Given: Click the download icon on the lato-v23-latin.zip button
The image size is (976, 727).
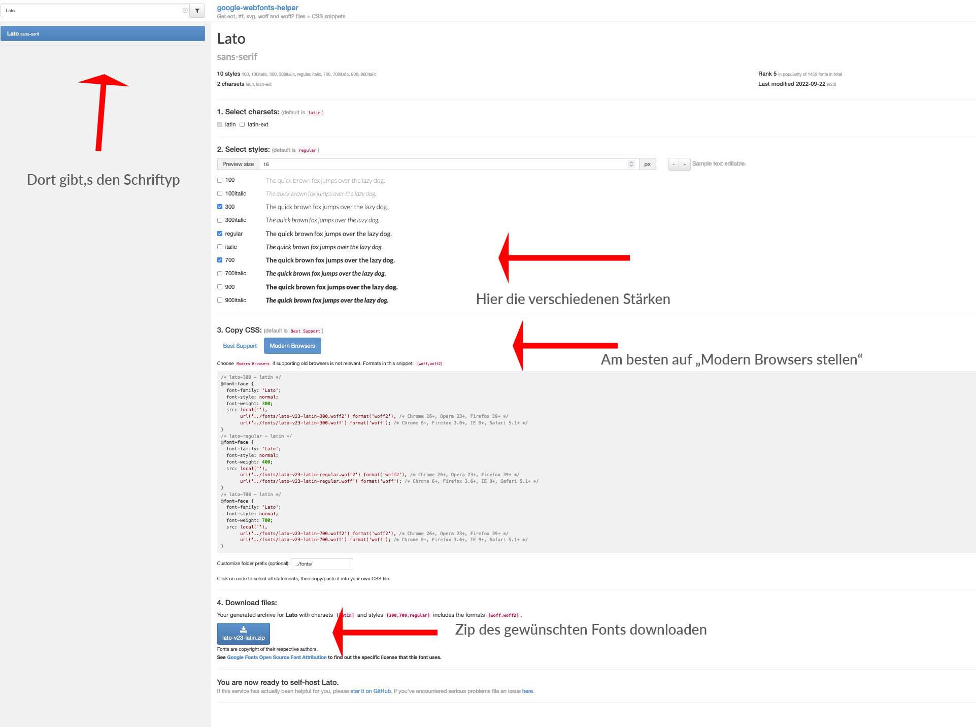Looking at the screenshot, I should pyautogui.click(x=243, y=630).
